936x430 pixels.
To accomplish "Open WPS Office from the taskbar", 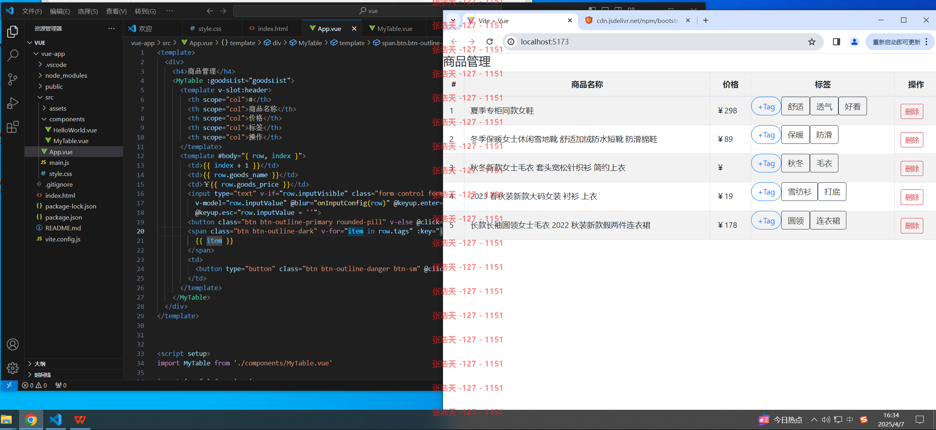I will coord(80,420).
